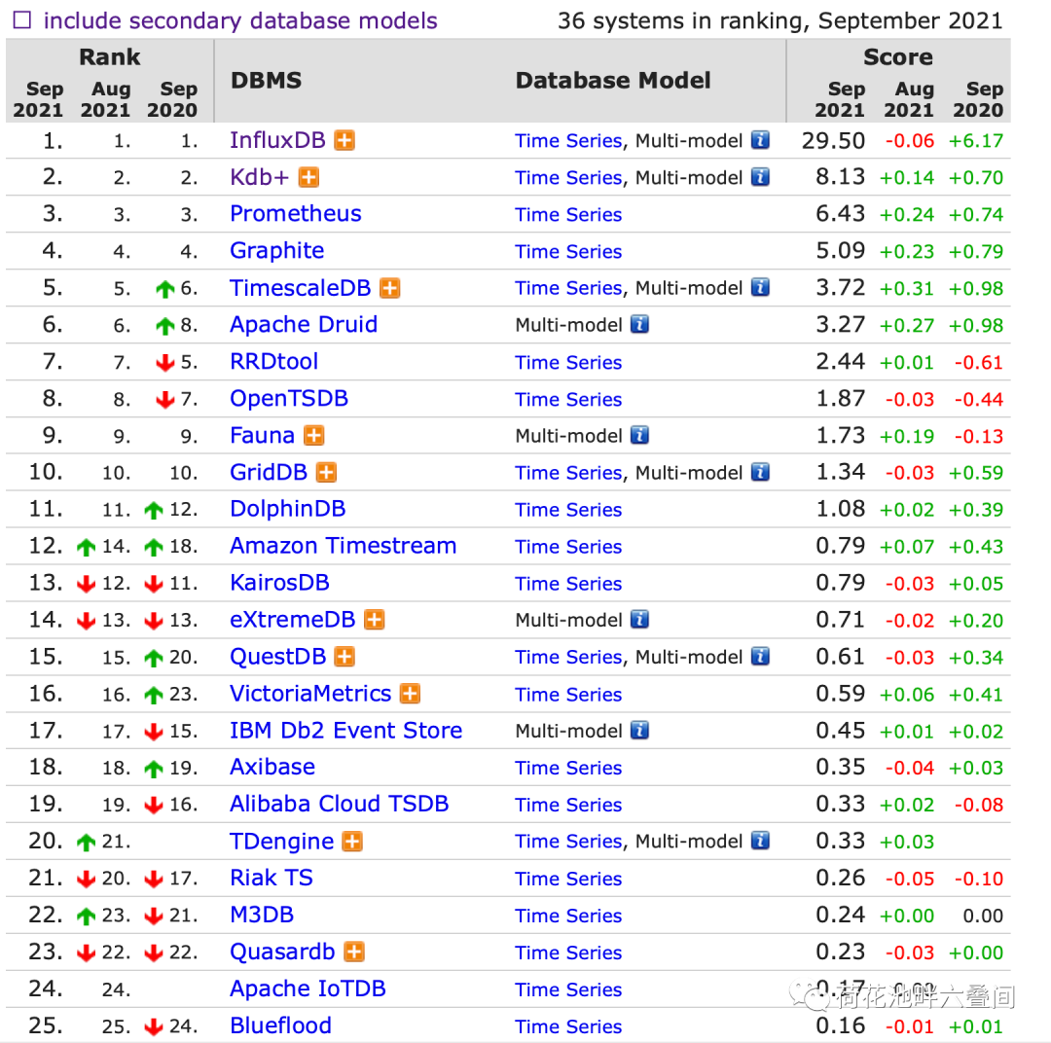Click the plus icon next to GridDB

click(326, 472)
